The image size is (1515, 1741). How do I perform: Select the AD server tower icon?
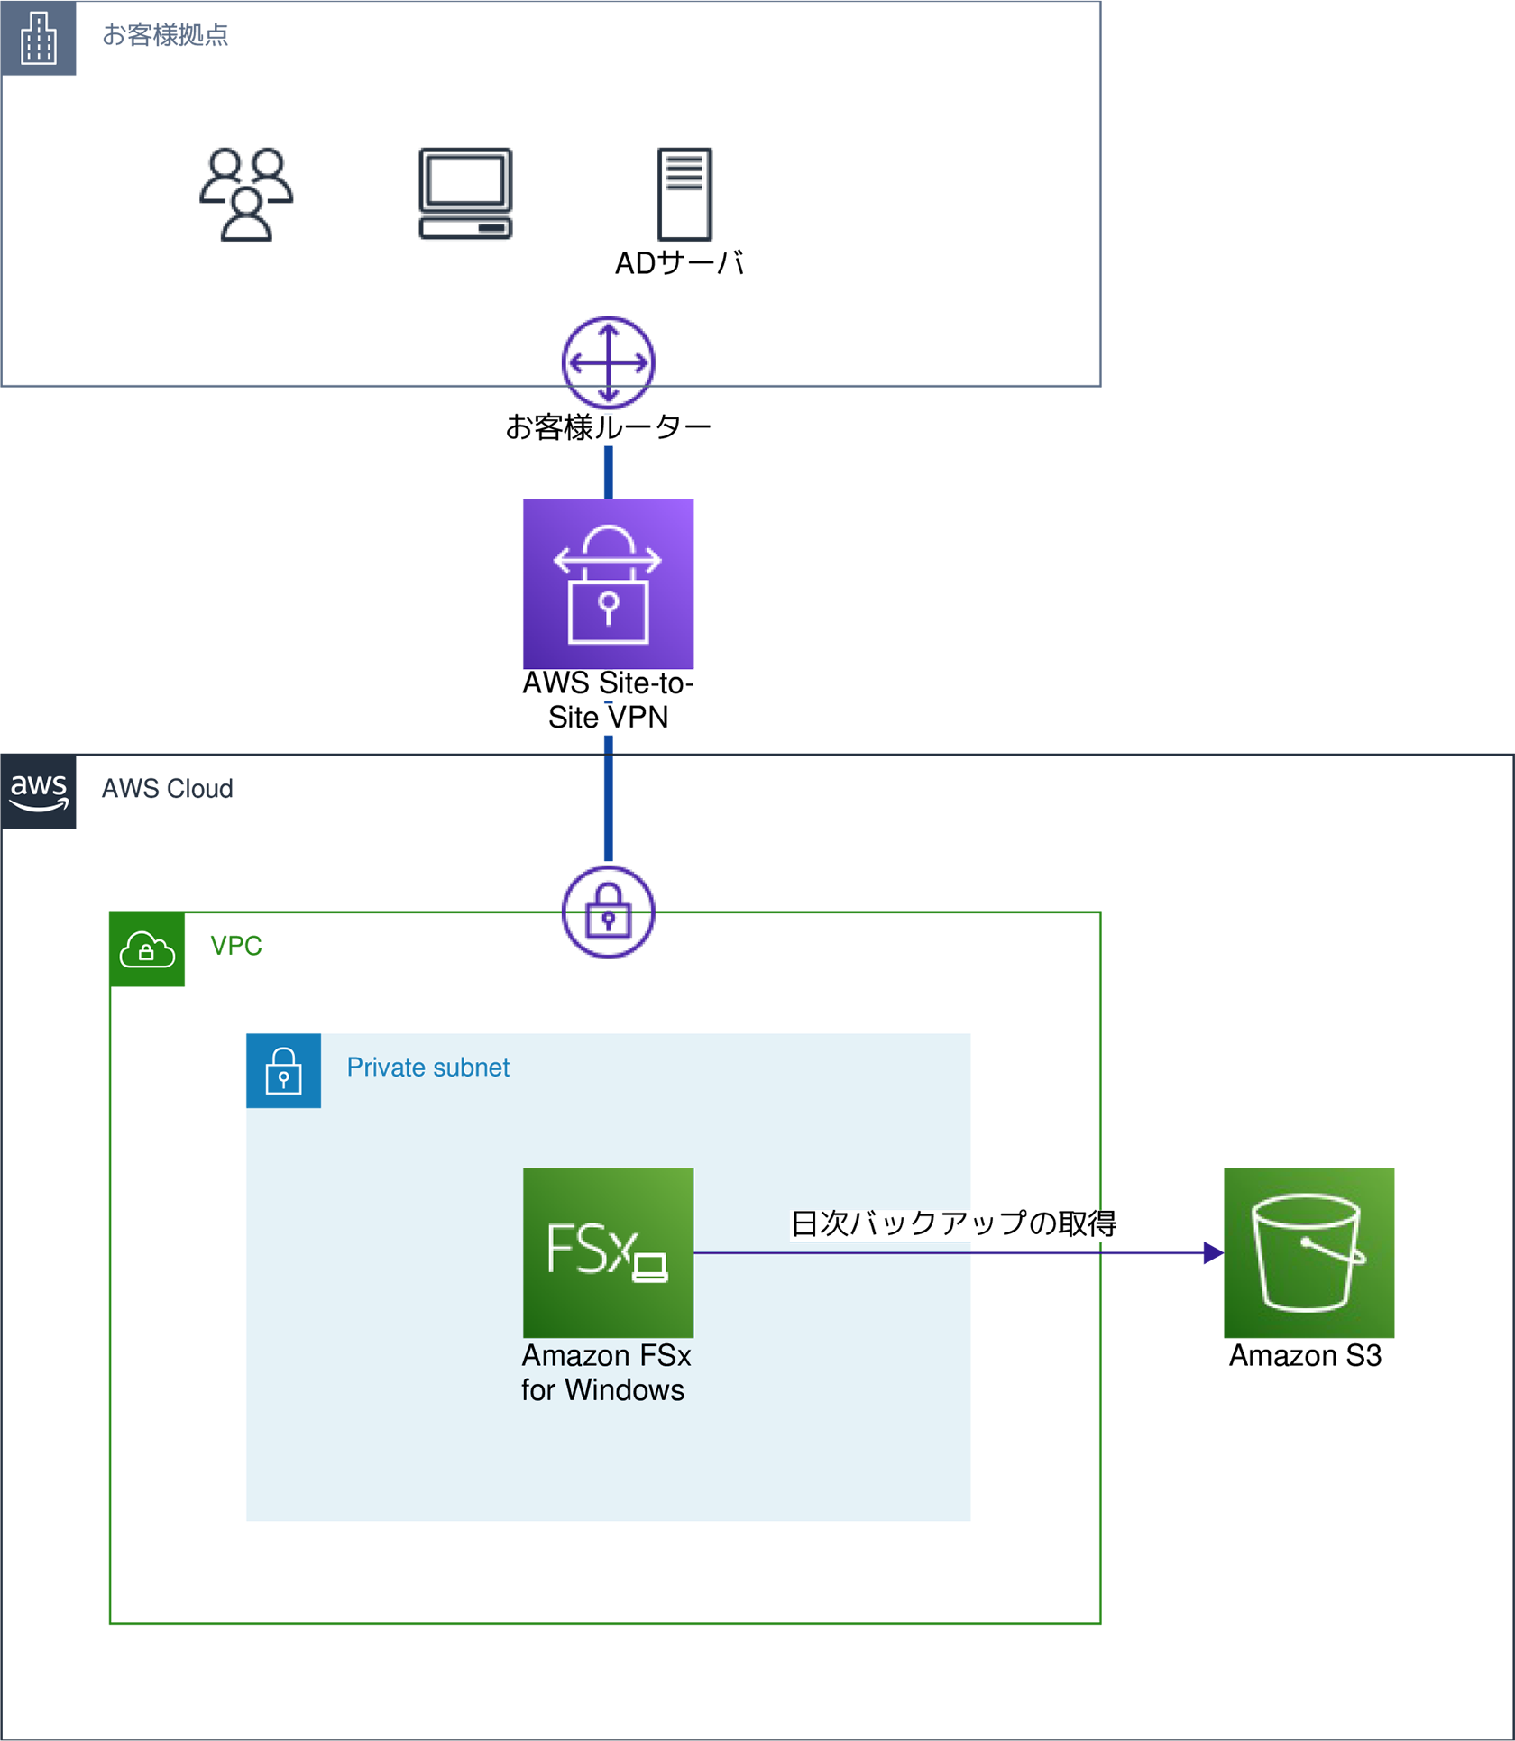(684, 194)
